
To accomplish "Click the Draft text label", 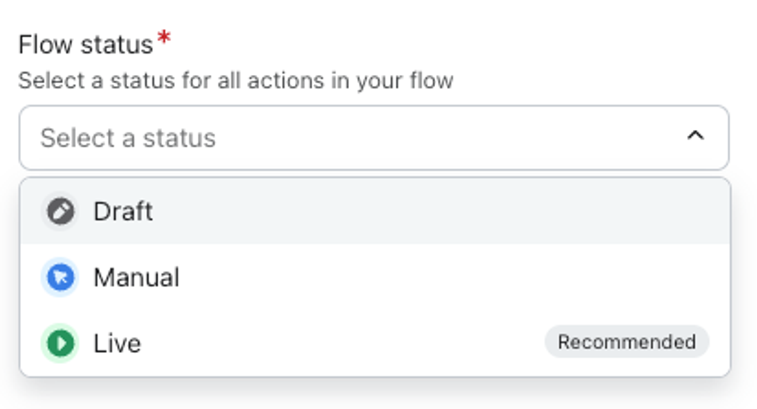I will pyautogui.click(x=123, y=211).
